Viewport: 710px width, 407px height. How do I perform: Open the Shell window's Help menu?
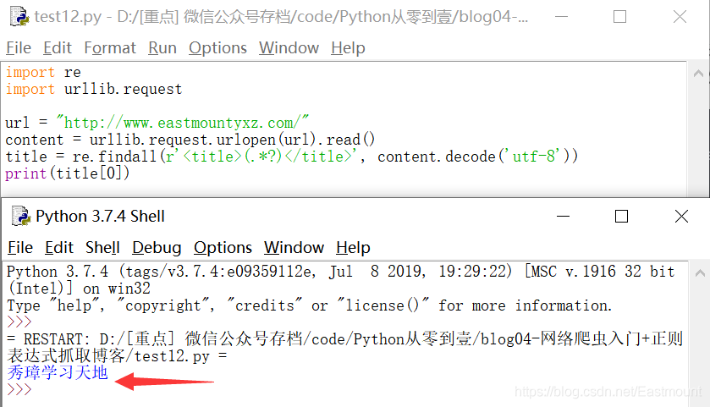(x=353, y=248)
